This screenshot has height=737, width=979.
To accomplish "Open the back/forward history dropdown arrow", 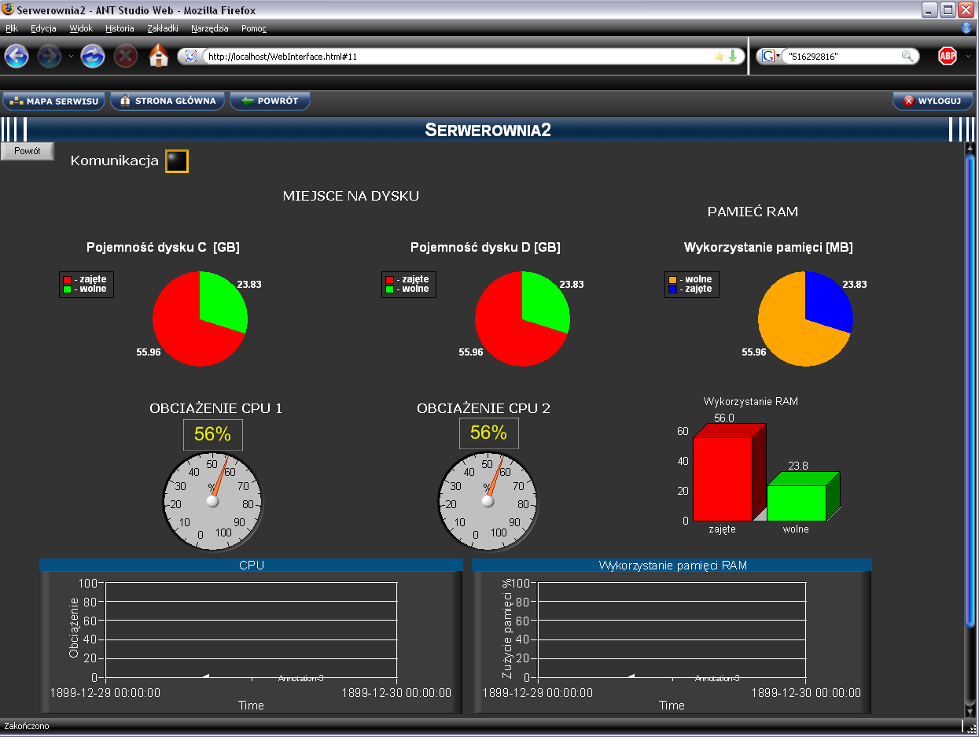I will point(71,56).
